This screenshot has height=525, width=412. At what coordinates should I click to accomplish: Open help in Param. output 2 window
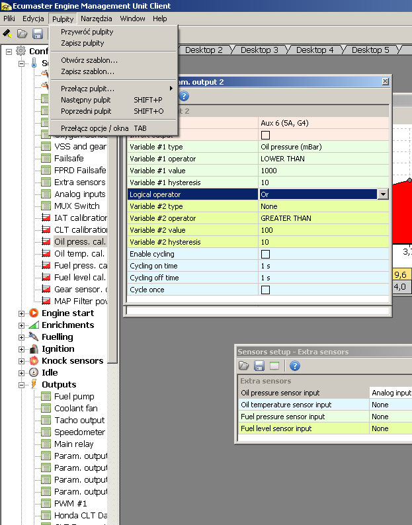(x=185, y=97)
